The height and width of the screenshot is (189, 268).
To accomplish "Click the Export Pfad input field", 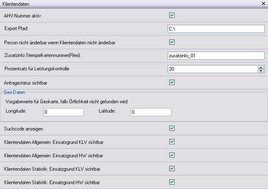I will pos(216,29).
